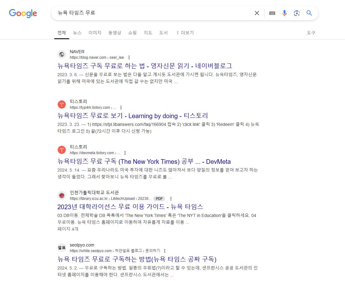Click the snippet dated 2023. 3. 23.
The height and width of the screenshot is (281, 345).
158,128
